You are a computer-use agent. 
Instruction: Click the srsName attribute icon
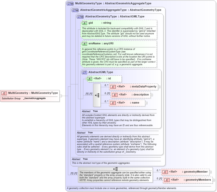click(x=84, y=43)
